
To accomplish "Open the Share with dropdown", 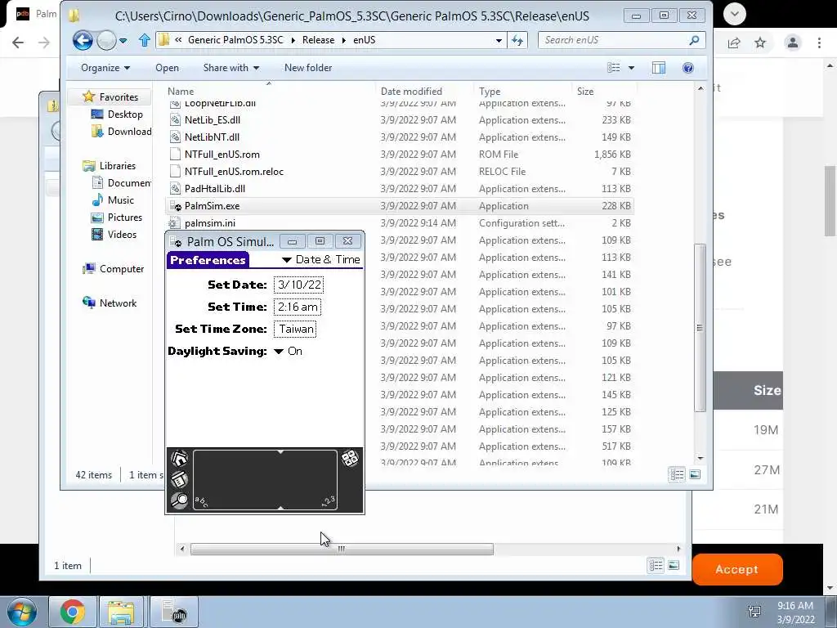I will point(231,68).
